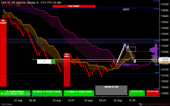Click the 10:57 time label
This screenshot has width=170, height=106.
click(x=71, y=101)
